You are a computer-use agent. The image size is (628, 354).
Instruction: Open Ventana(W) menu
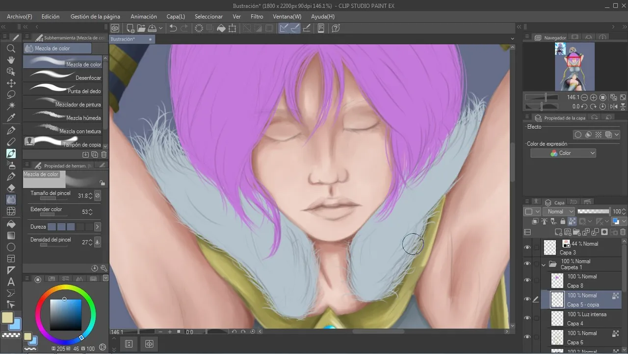coord(287,17)
